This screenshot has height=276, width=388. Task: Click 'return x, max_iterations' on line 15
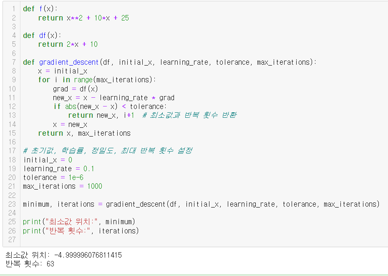pyautogui.click(x=84, y=133)
